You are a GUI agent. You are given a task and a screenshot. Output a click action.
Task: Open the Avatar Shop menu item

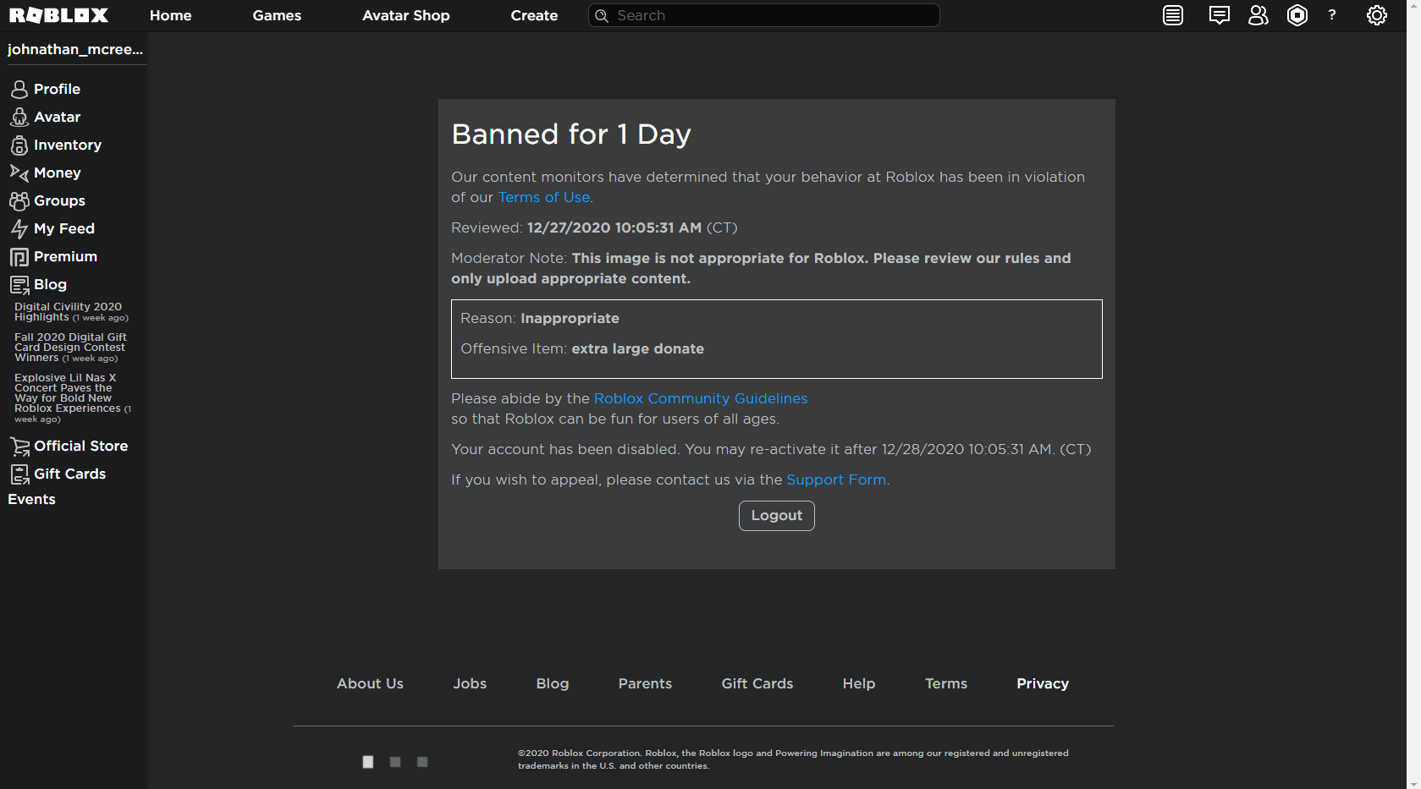tap(406, 15)
